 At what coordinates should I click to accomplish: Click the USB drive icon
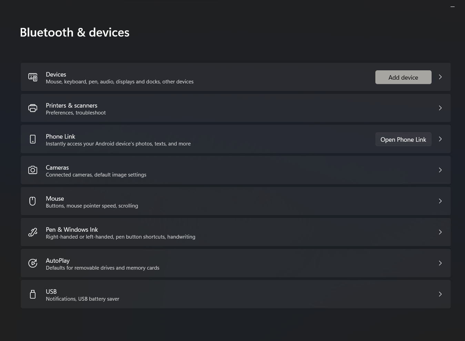point(33,294)
